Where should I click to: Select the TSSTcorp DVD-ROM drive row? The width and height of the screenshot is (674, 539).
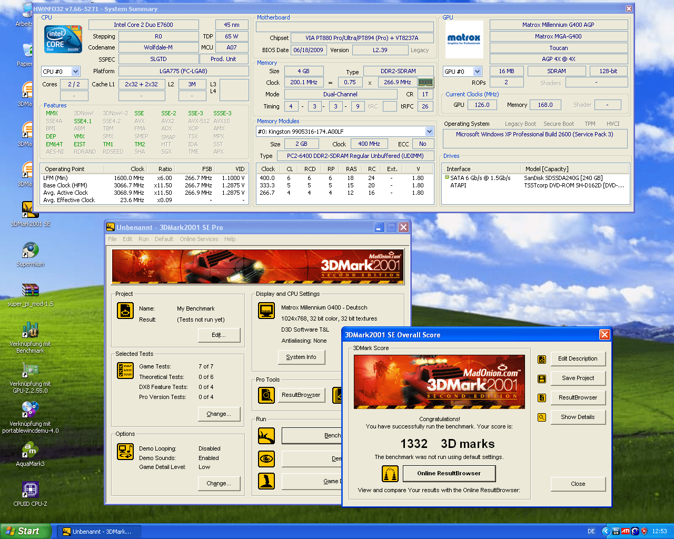(x=536, y=185)
